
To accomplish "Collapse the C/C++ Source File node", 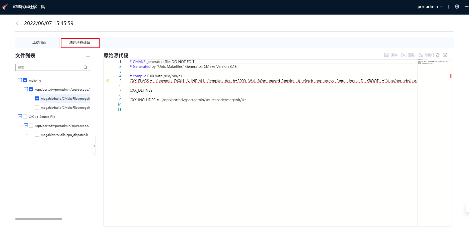I will point(20,116).
